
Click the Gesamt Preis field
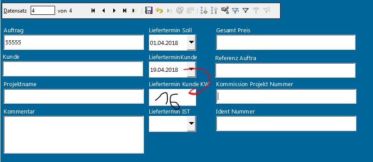pyautogui.click(x=286, y=42)
